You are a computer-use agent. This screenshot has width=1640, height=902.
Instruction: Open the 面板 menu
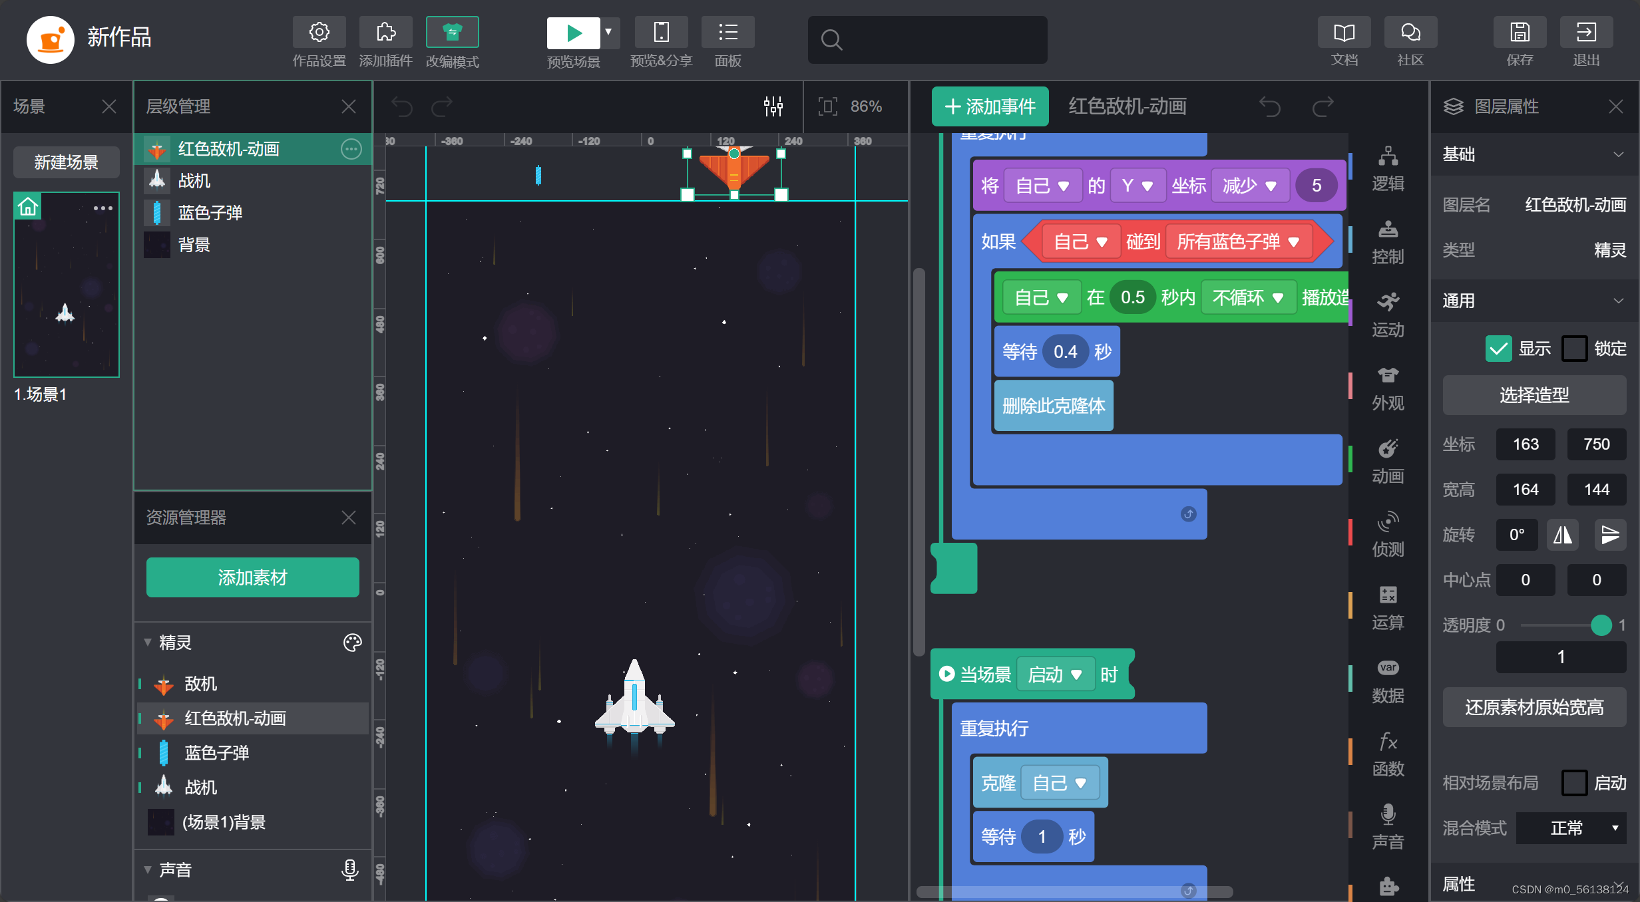pos(727,33)
